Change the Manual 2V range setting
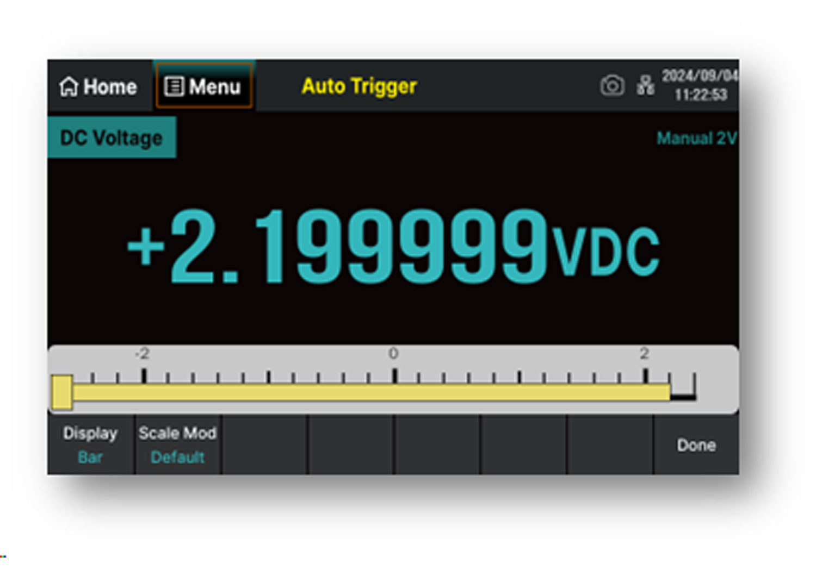The height and width of the screenshot is (576, 816). pyautogui.click(x=696, y=139)
